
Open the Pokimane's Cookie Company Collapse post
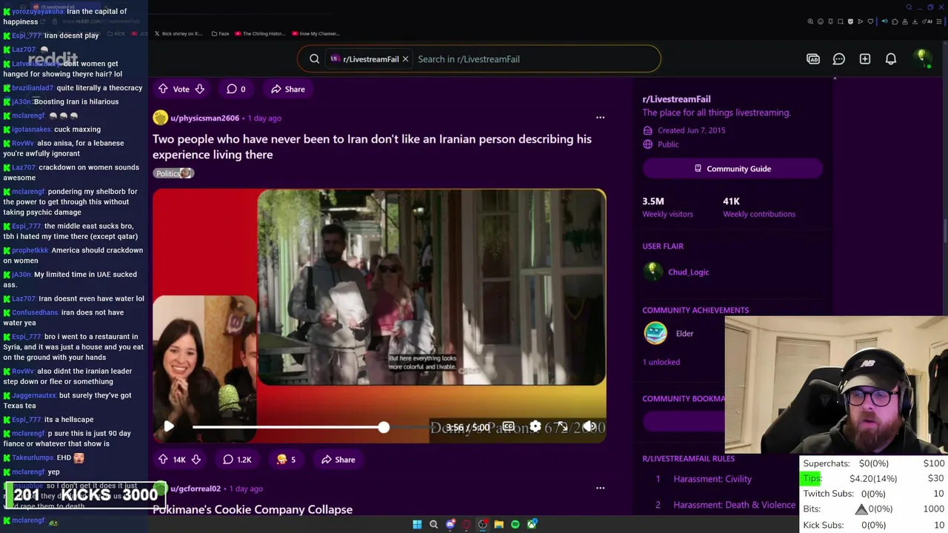pyautogui.click(x=253, y=509)
